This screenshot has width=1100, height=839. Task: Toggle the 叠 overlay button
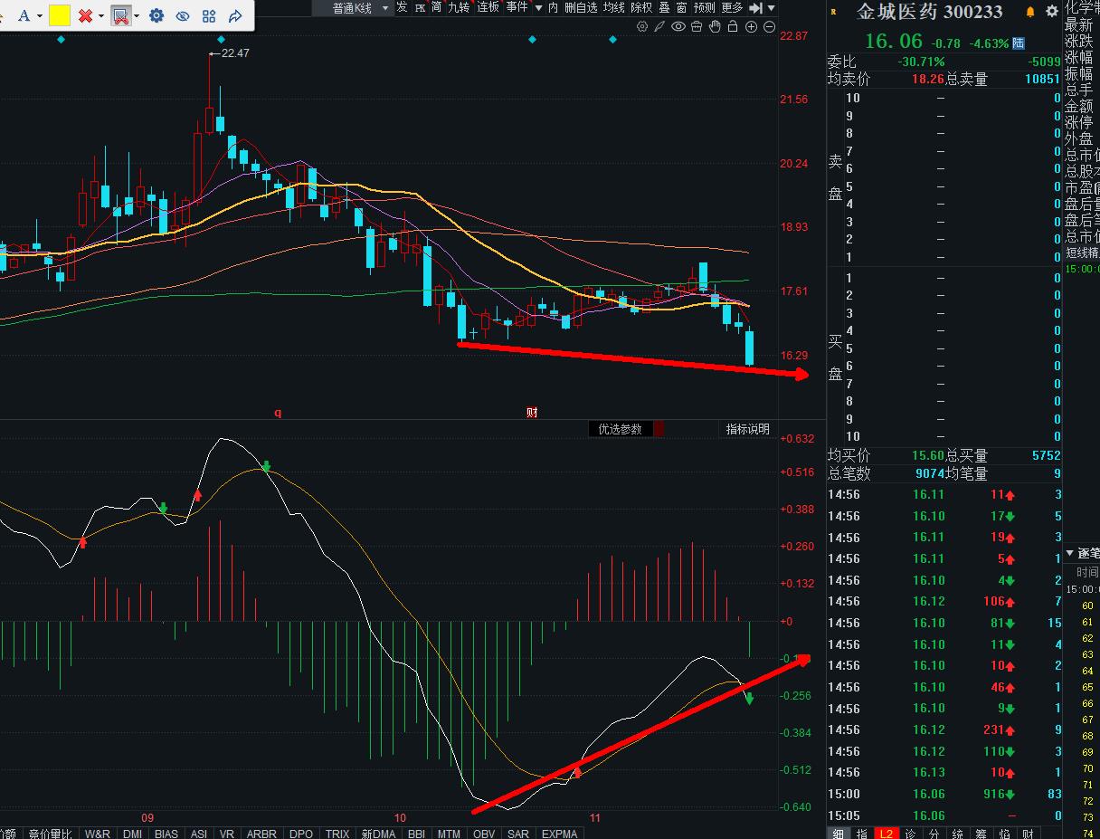point(665,7)
